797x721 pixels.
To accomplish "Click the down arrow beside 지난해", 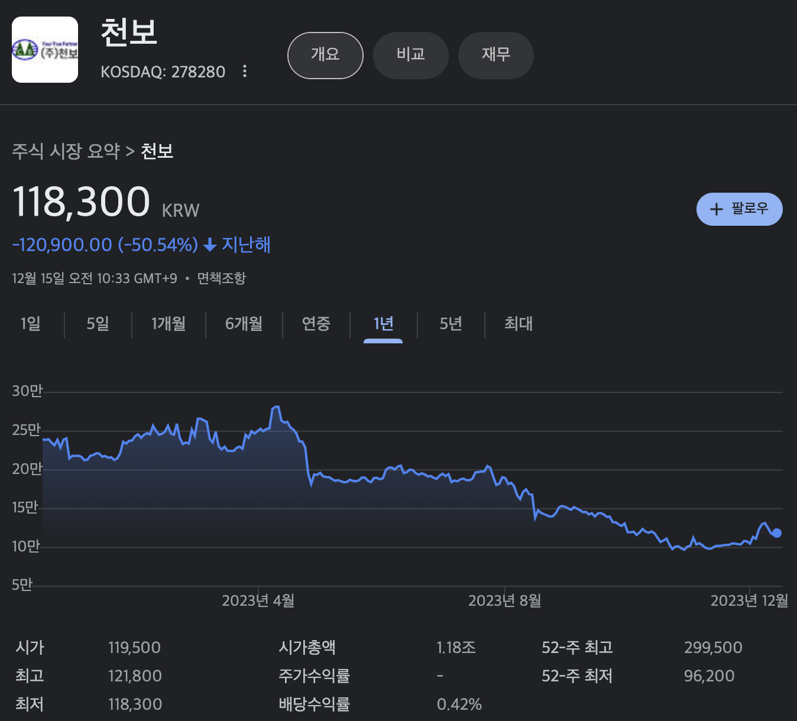I will coord(210,245).
